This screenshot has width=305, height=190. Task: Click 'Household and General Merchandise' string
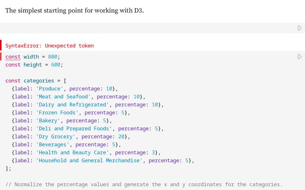click(89, 161)
